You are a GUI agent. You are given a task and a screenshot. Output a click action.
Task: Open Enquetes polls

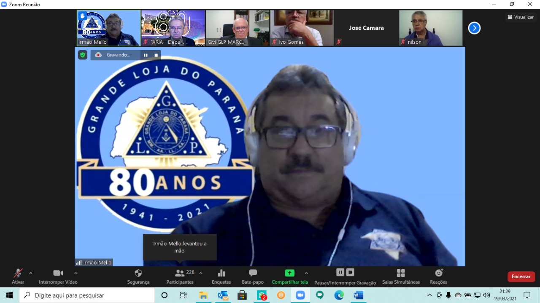[x=221, y=276]
